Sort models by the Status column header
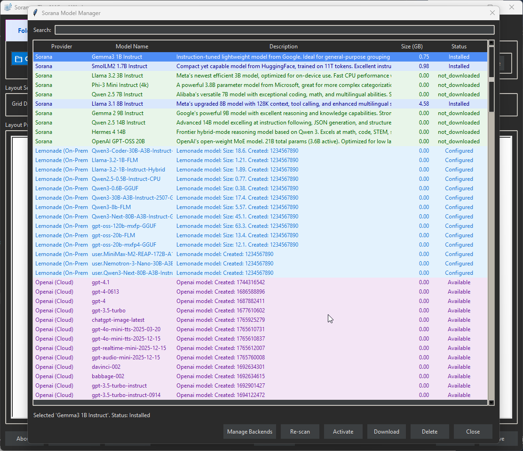 coord(459,46)
